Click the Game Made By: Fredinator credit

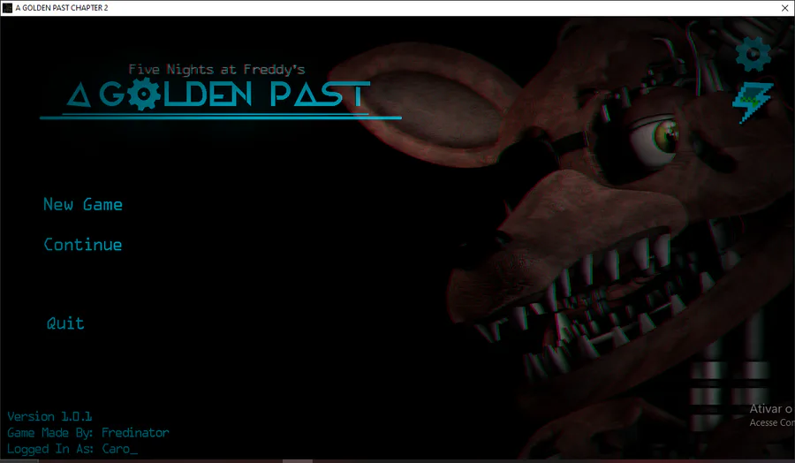(x=87, y=433)
